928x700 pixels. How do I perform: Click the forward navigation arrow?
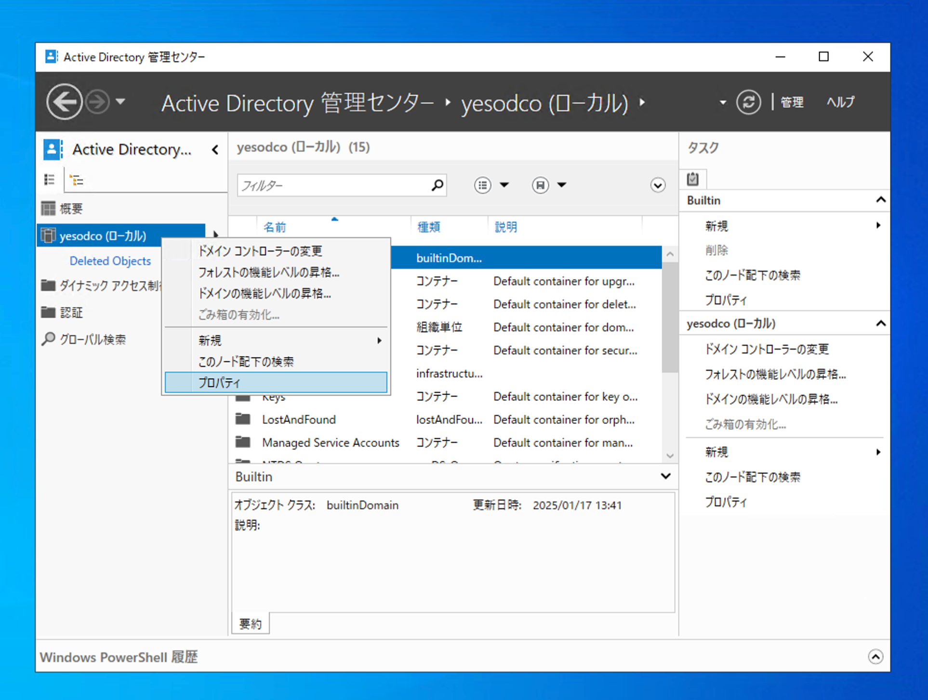coord(97,102)
